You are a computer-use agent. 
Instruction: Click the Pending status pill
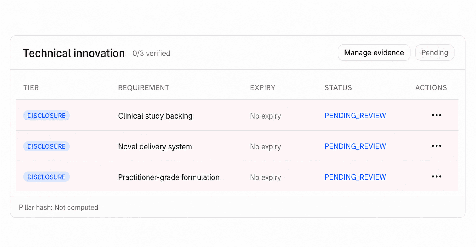[434, 53]
